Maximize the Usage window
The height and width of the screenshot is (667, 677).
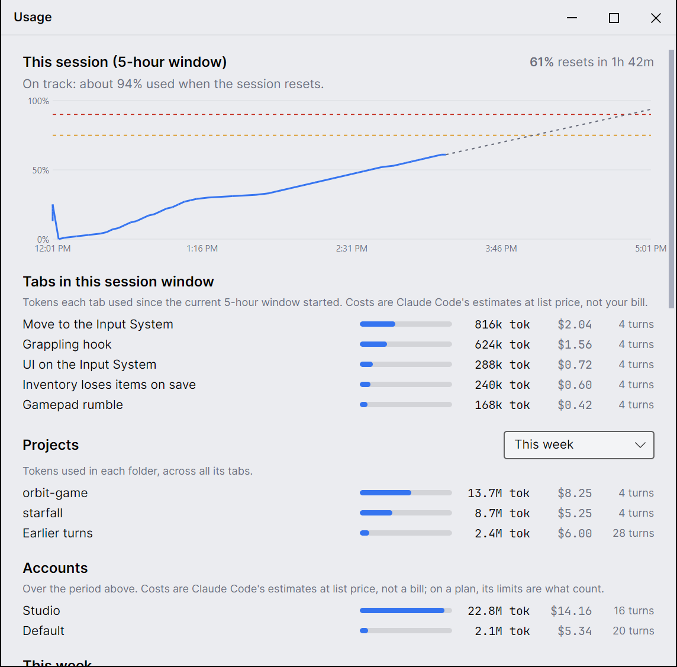(x=614, y=18)
